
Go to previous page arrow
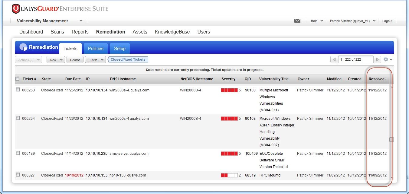click(x=334, y=60)
